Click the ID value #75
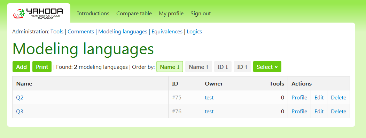Viewport: 366px width, 138px height. tap(177, 97)
